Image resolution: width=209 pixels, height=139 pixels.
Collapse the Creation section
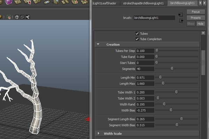(x=99, y=44)
